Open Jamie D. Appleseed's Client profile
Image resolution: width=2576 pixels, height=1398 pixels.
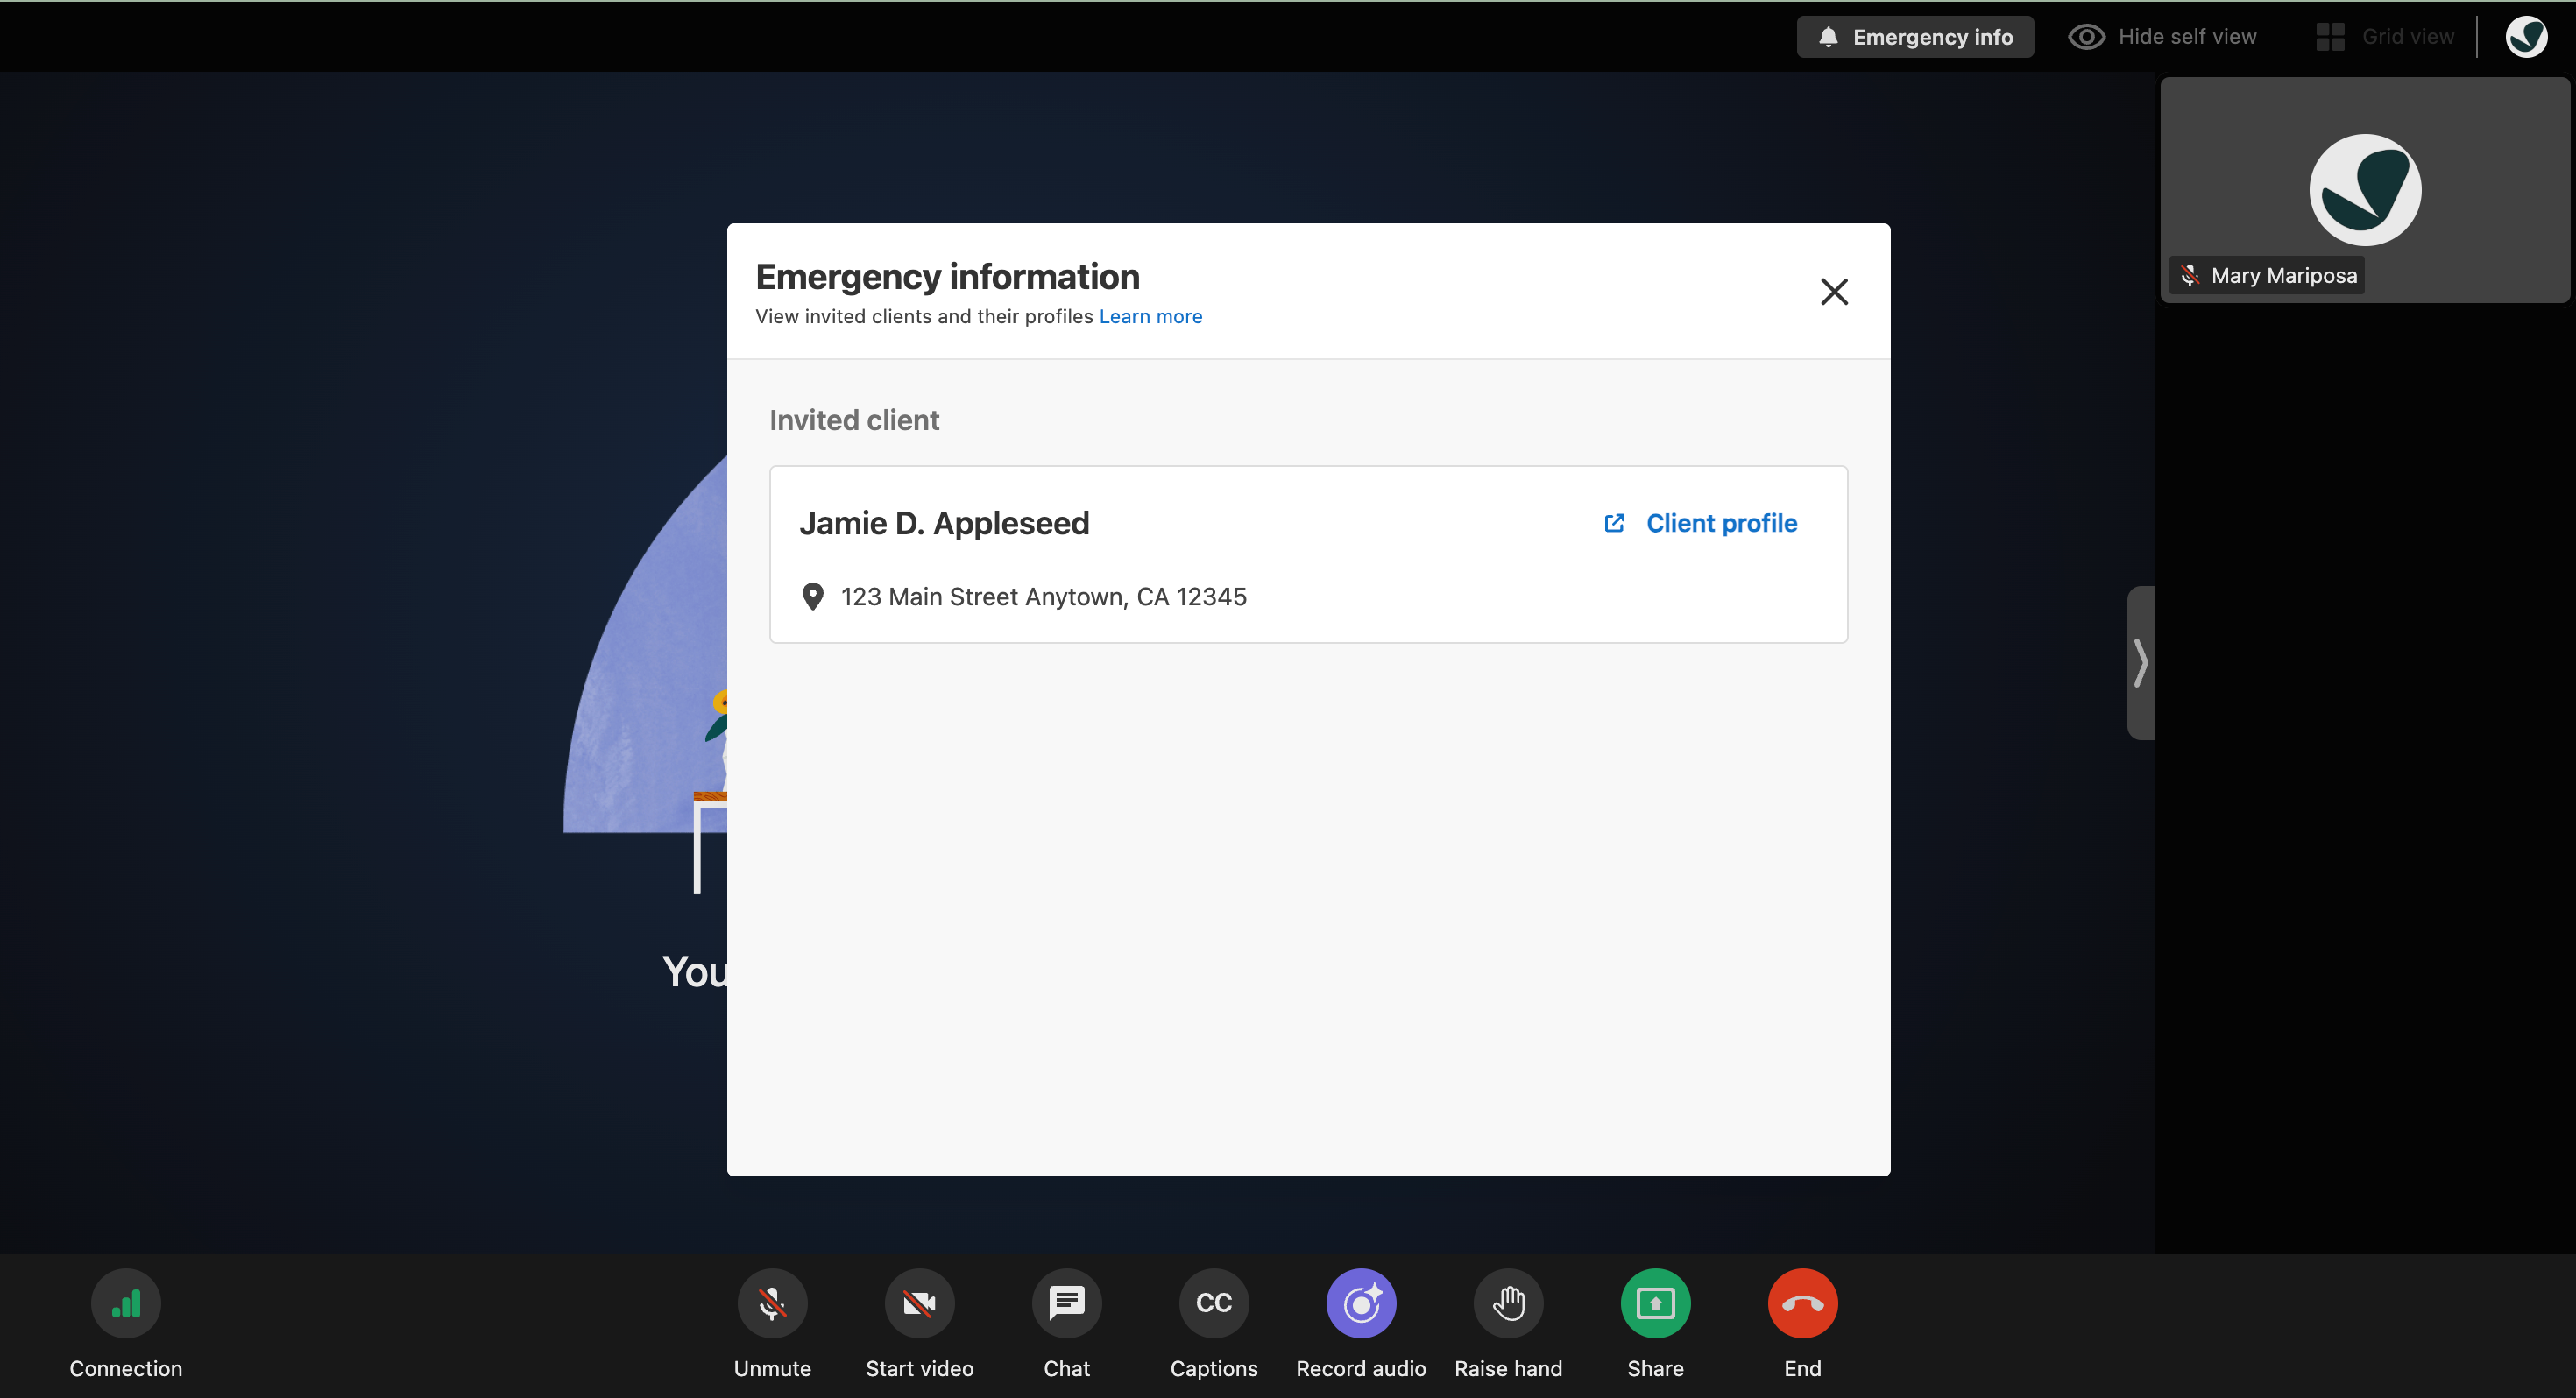[1700, 523]
